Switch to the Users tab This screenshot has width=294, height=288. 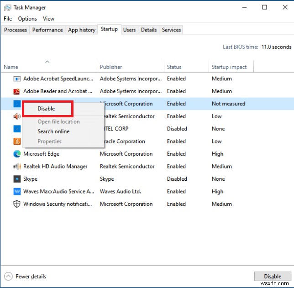[129, 30]
